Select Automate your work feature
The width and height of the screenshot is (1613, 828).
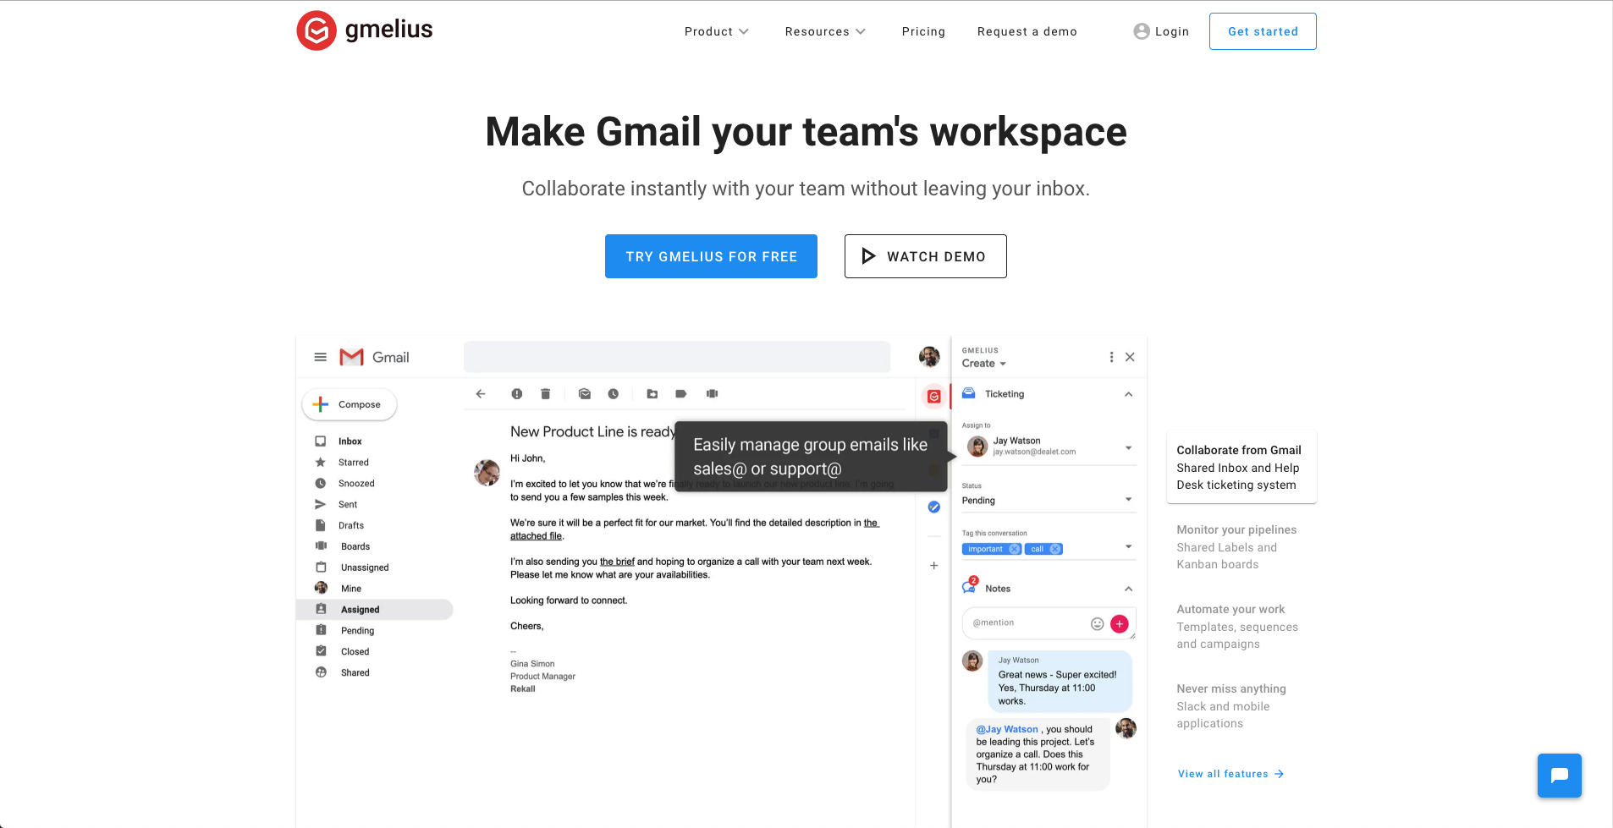point(1237,627)
